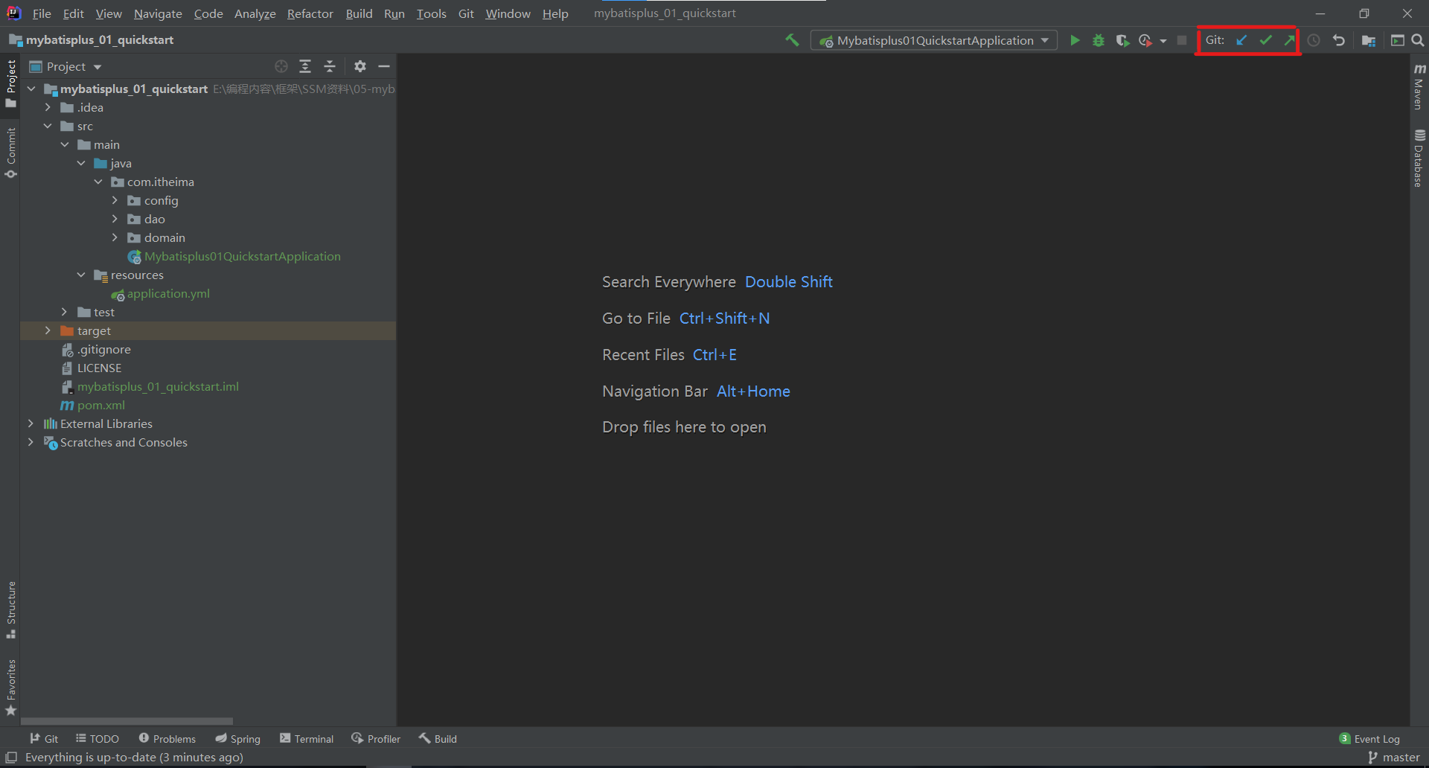Open the TODO tool window tab
The image size is (1429, 768).
tap(97, 738)
